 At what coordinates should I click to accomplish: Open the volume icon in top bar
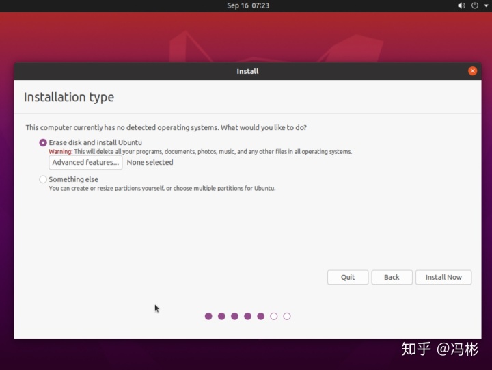click(x=461, y=5)
